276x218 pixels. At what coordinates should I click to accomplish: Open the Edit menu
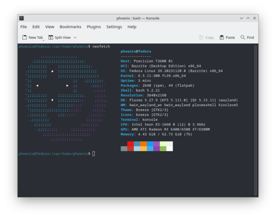(36, 27)
